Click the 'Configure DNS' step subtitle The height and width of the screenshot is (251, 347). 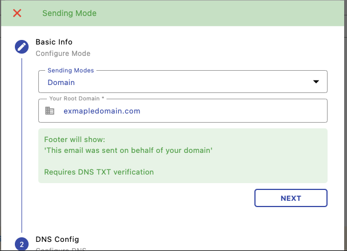point(61,249)
